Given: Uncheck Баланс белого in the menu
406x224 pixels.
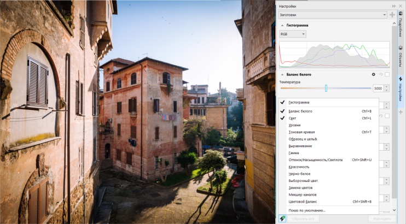Looking at the screenshot, I should click(300, 111).
